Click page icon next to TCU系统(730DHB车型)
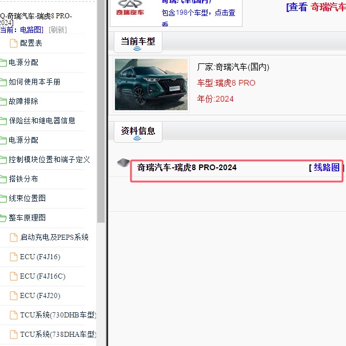Viewport: 346px width, 346px height. click(x=14, y=315)
